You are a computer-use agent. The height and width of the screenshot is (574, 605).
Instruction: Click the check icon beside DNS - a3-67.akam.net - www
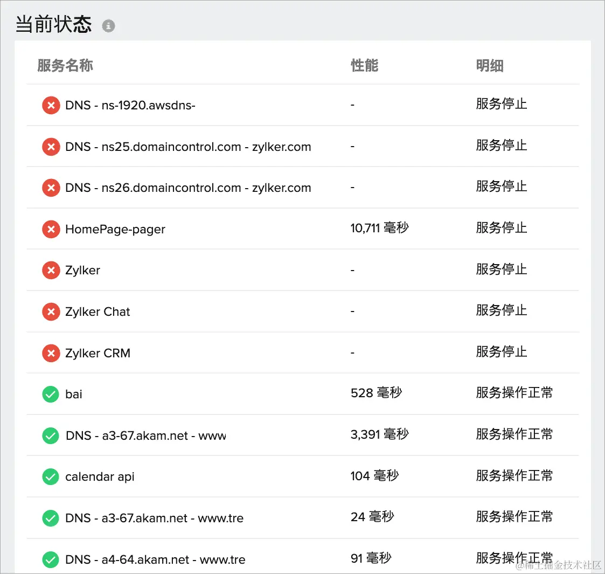pos(50,435)
